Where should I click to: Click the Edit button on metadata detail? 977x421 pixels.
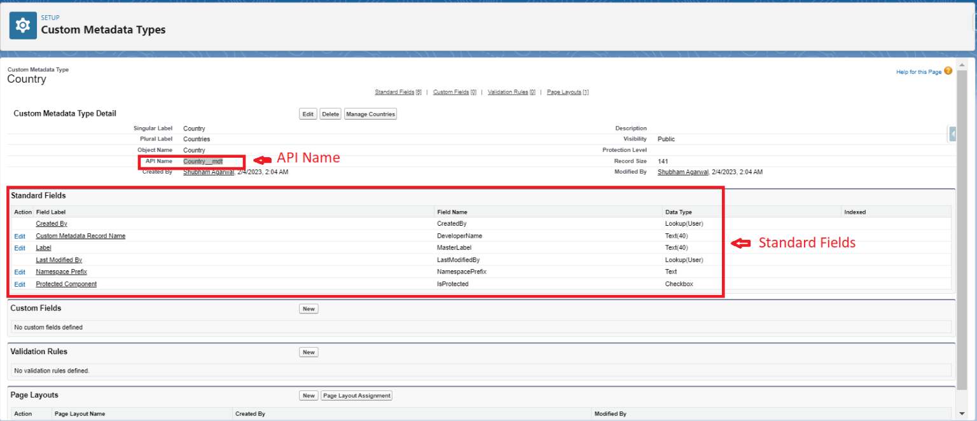pos(308,113)
